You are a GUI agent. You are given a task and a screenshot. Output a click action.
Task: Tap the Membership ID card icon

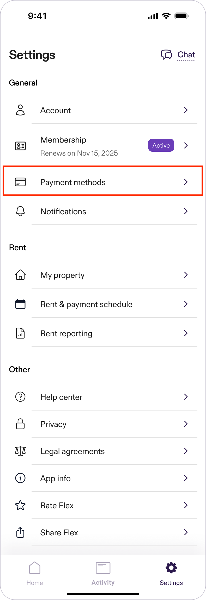pyautogui.click(x=20, y=146)
